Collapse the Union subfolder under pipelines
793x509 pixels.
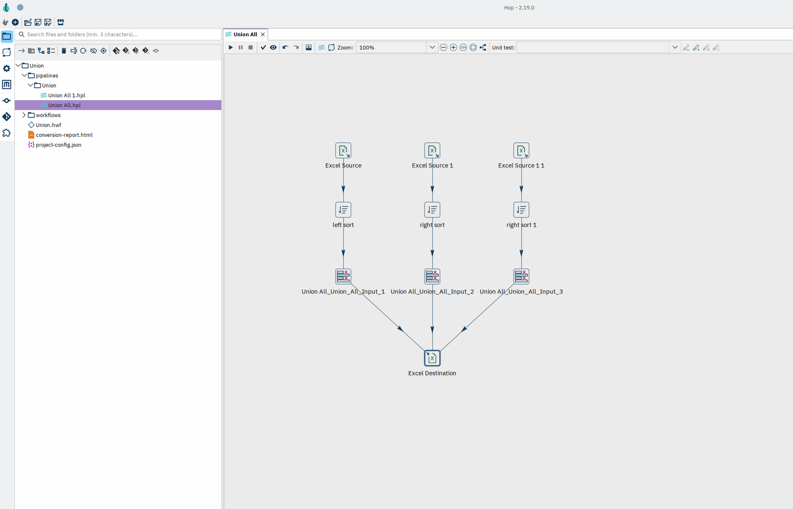(31, 85)
